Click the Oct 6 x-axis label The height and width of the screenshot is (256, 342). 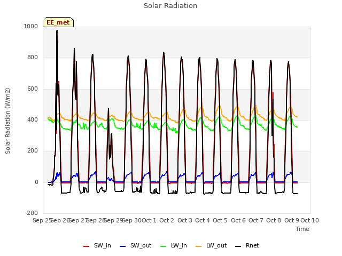(x=238, y=220)
